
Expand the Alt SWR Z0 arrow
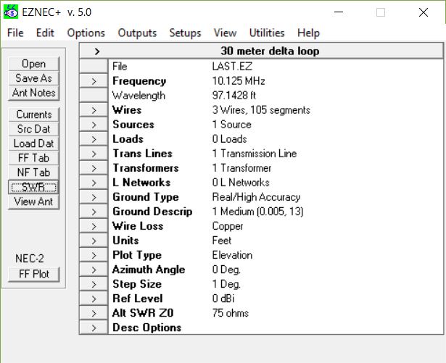tap(94, 313)
